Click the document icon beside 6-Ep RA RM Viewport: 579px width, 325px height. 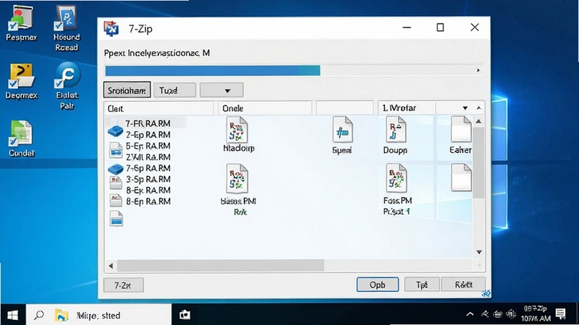point(116,150)
